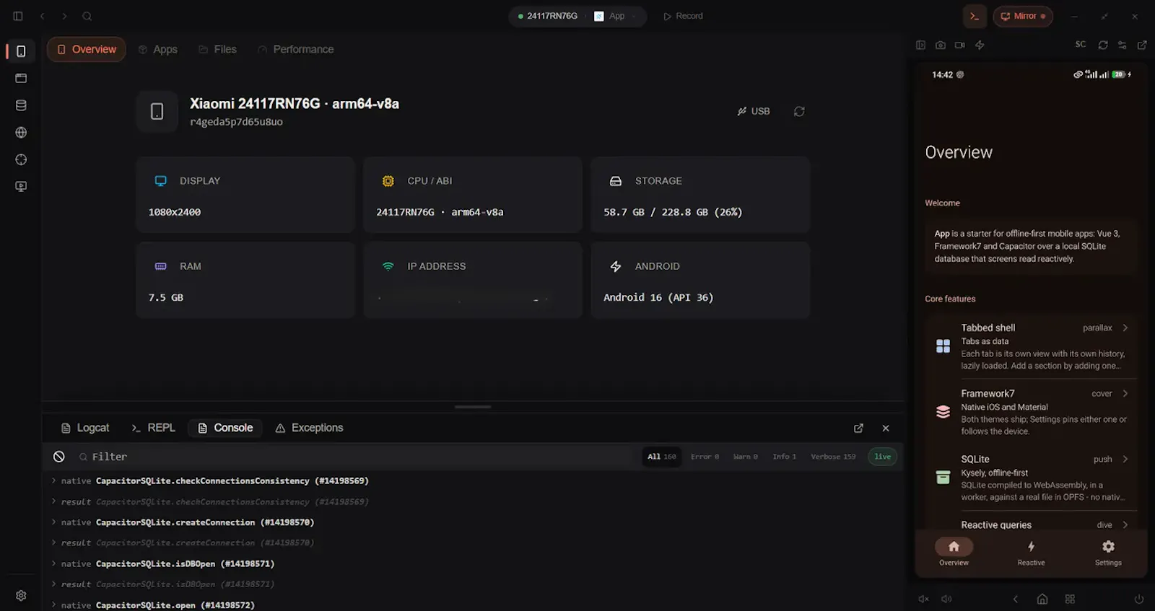Open the globe network icon in sidebar
Viewport: 1155px width, 611px height.
coord(21,133)
